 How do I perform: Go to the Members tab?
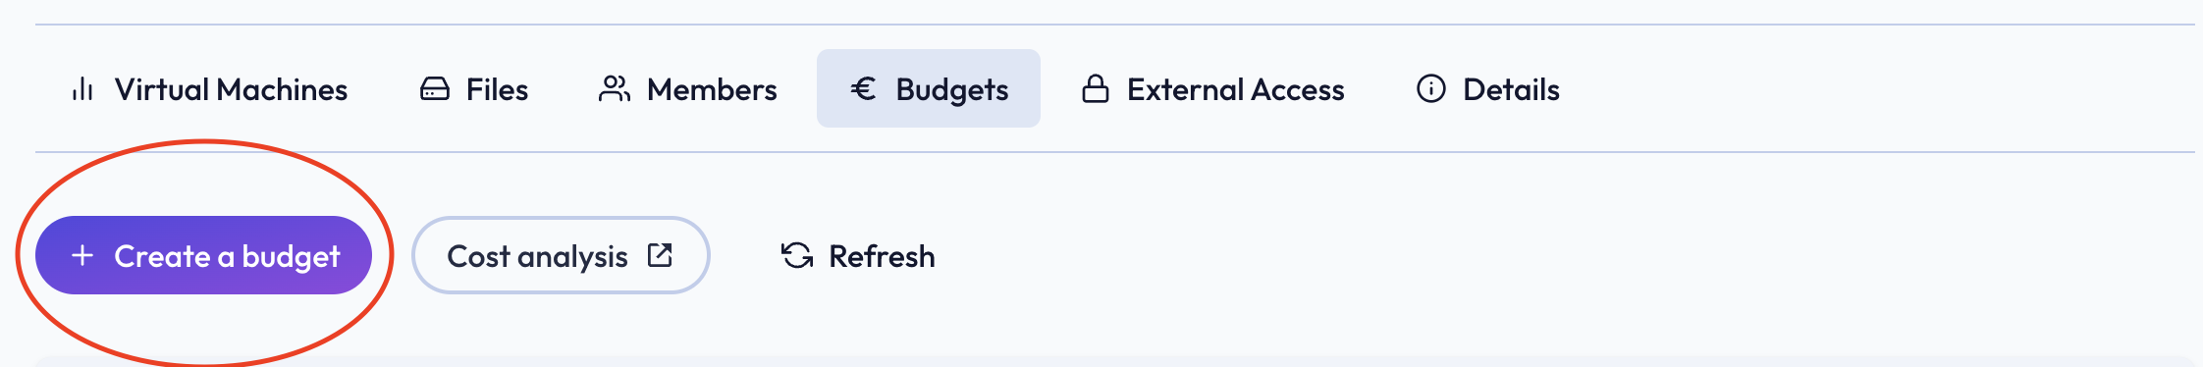[687, 89]
